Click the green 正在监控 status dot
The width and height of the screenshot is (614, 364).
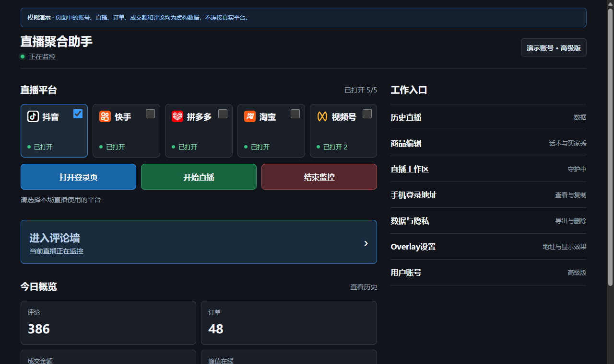[23, 57]
